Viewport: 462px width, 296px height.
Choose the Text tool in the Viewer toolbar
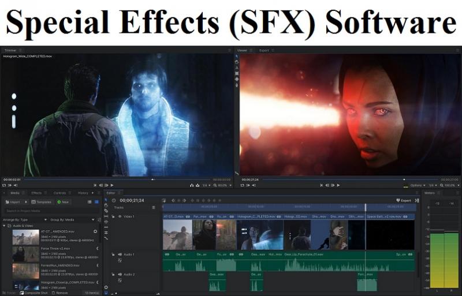coord(237,68)
